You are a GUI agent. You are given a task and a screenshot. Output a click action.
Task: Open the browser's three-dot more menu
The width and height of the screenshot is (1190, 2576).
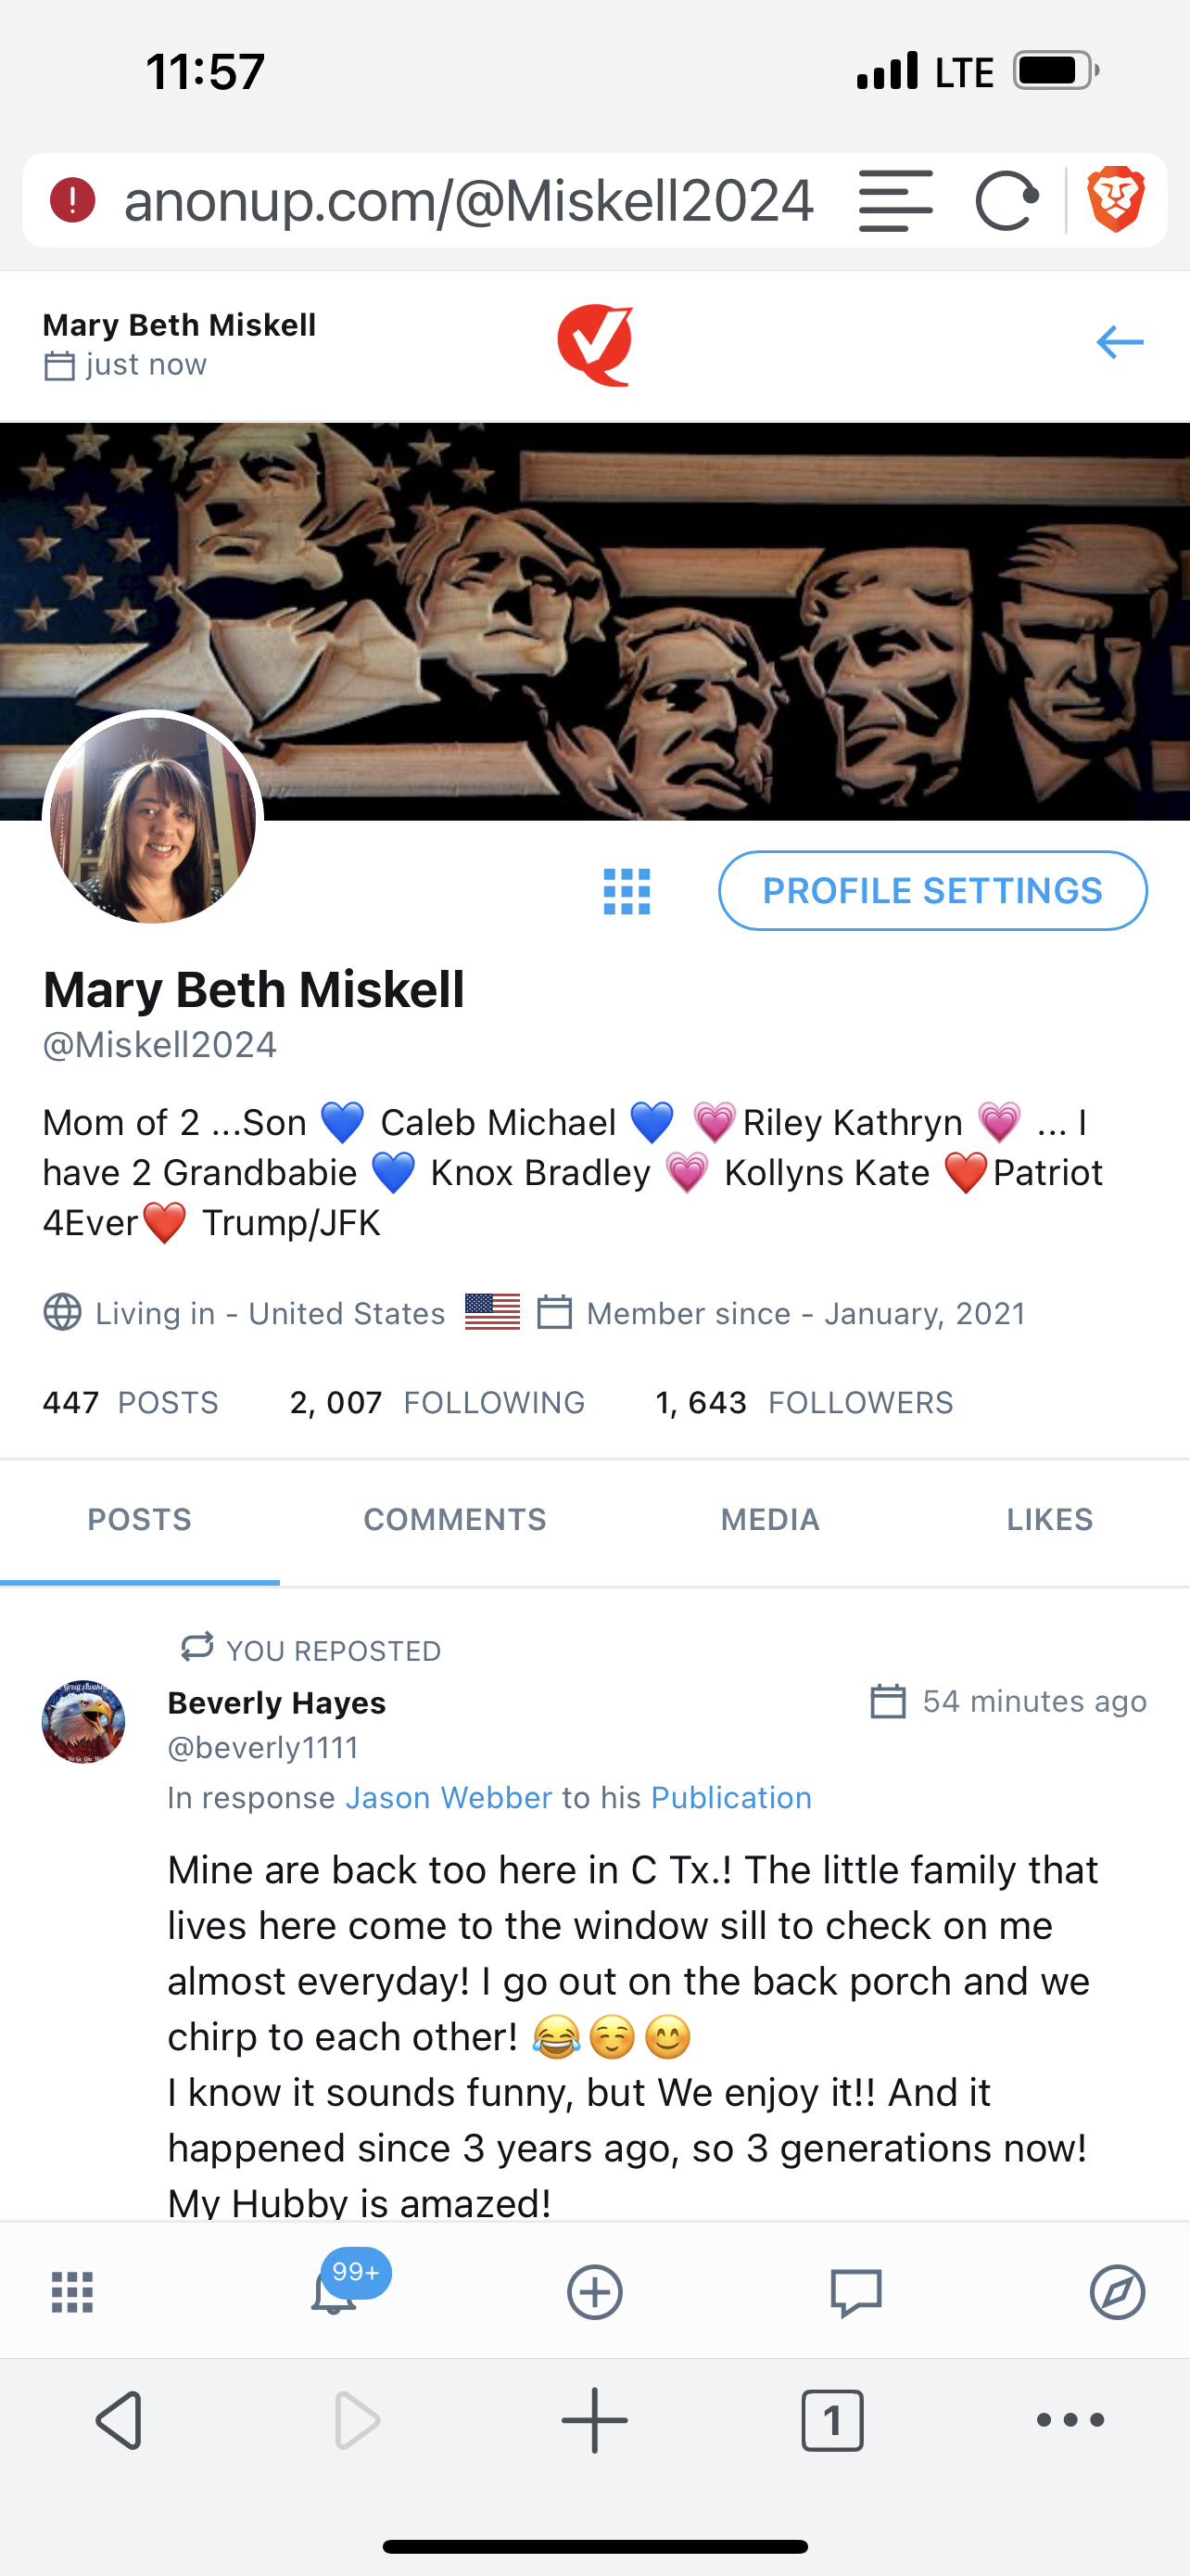click(x=1070, y=2420)
